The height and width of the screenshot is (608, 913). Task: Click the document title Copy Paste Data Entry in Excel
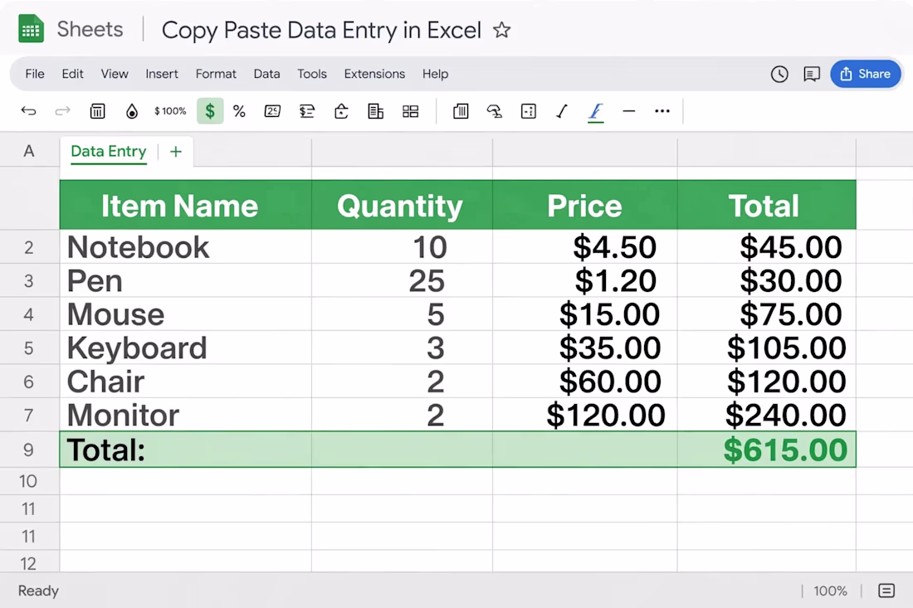(321, 30)
